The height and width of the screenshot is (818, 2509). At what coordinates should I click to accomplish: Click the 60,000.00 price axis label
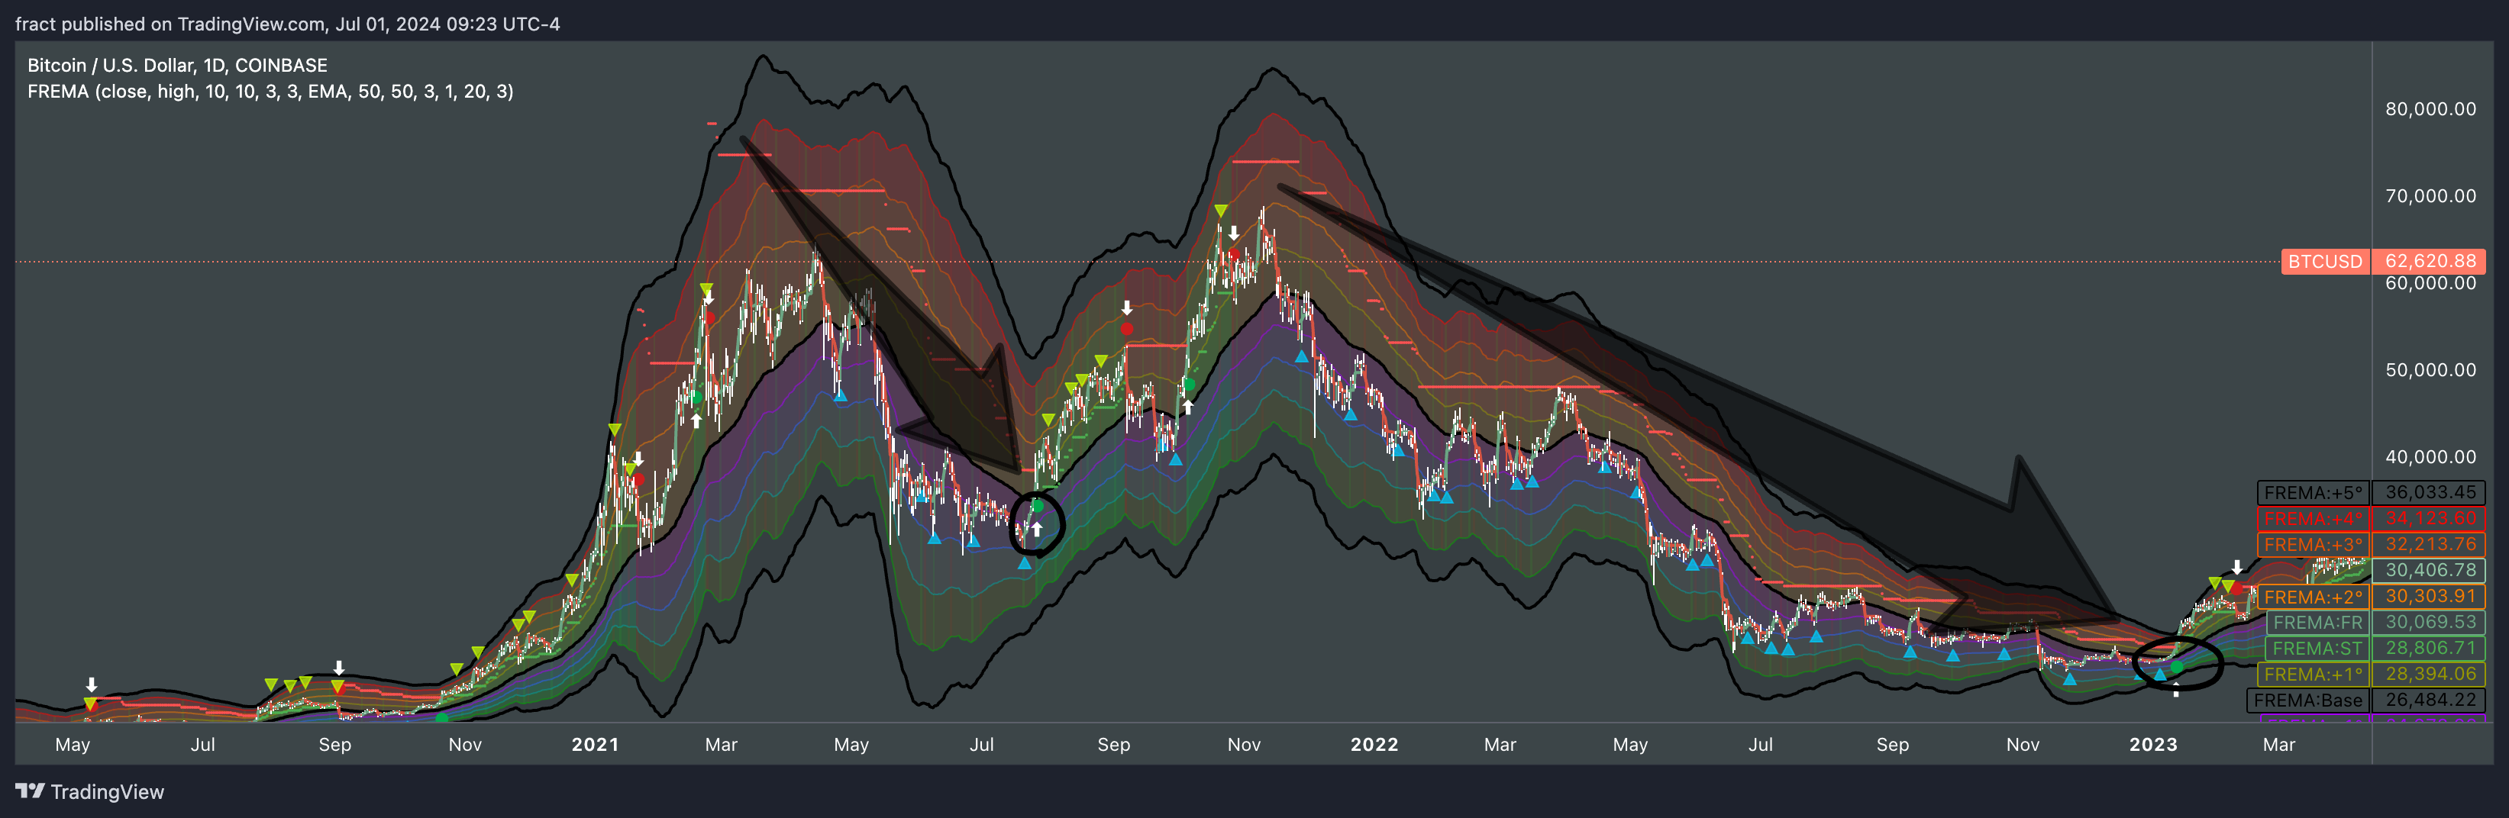tap(2430, 283)
